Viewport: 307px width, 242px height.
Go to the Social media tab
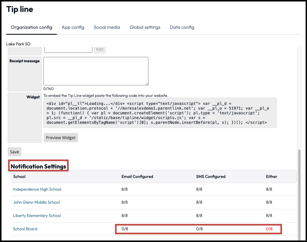(107, 27)
